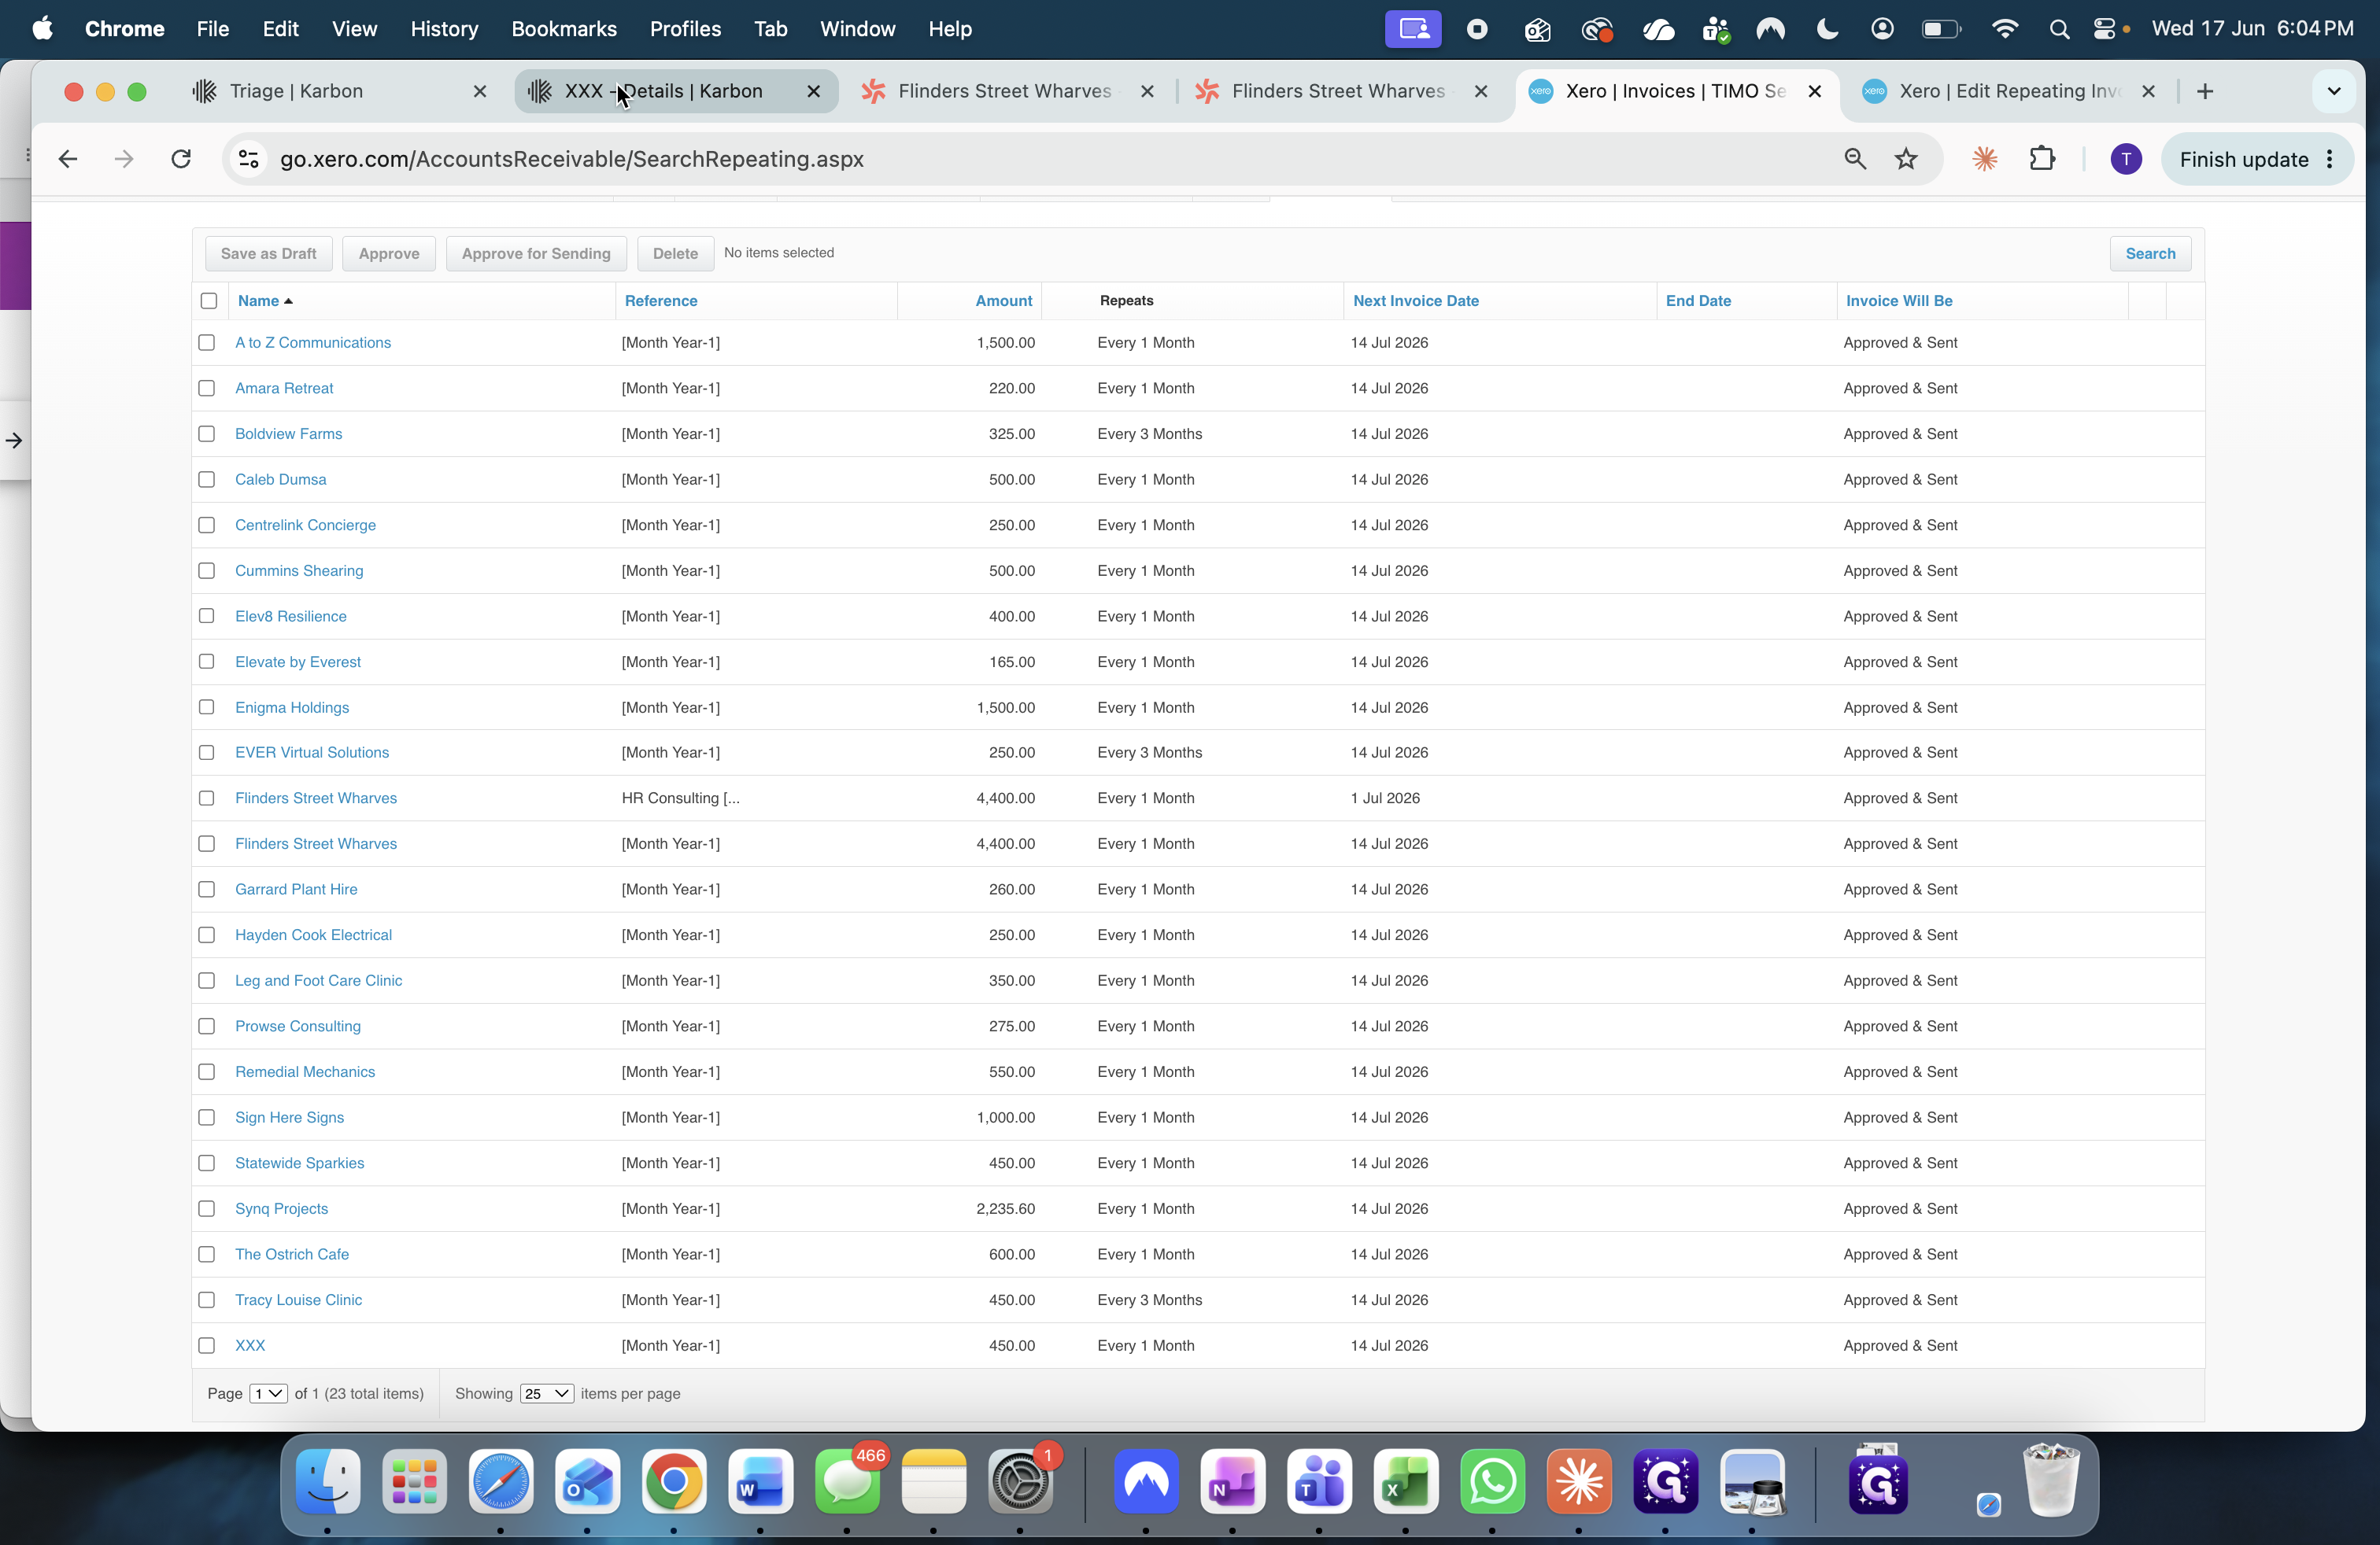
Task: Open the Chrome profile avatar T
Action: (2125, 159)
